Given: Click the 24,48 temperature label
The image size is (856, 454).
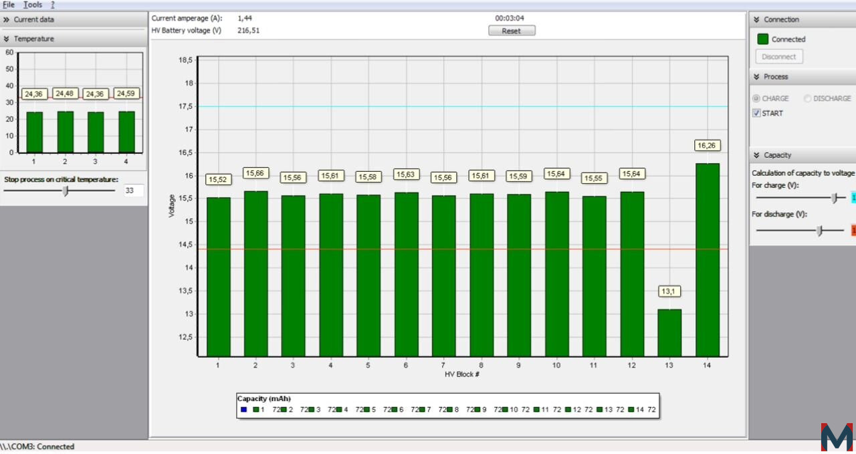Looking at the screenshot, I should (65, 94).
